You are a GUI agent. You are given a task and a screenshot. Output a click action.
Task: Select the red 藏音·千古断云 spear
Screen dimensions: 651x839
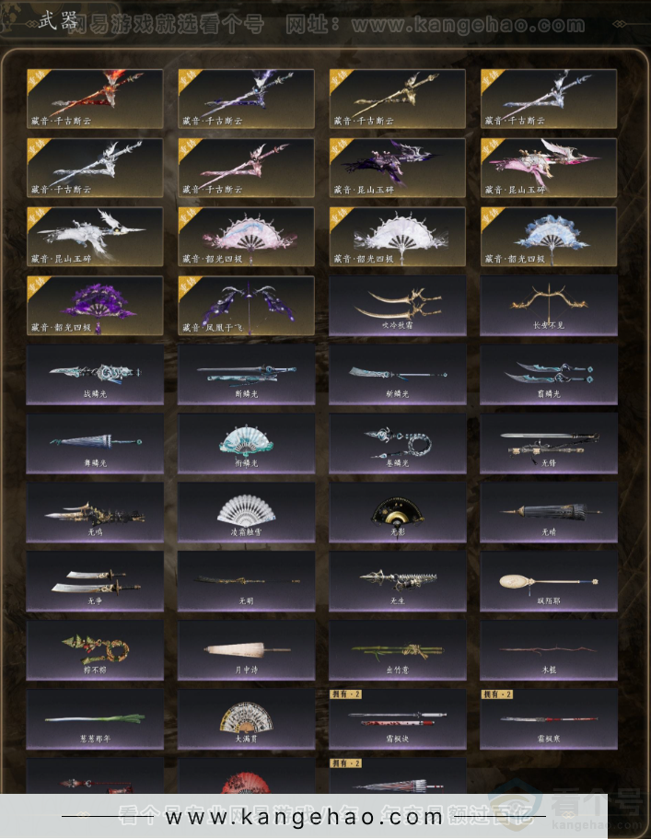[x=95, y=99]
